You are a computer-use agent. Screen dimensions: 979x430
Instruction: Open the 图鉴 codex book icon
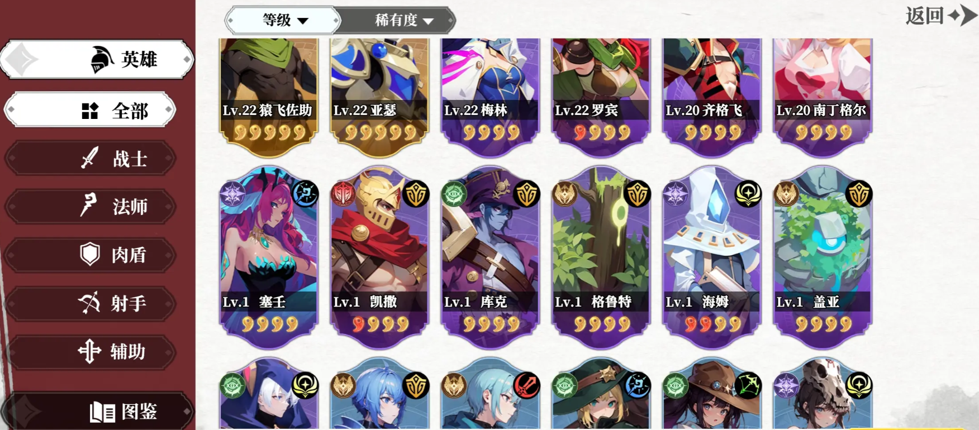click(102, 412)
